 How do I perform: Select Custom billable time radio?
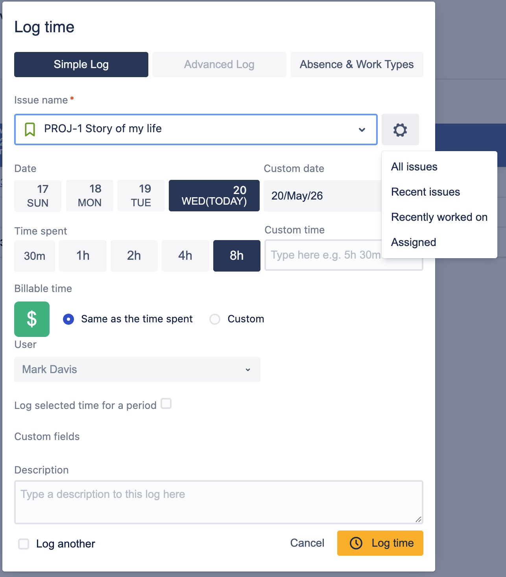215,319
